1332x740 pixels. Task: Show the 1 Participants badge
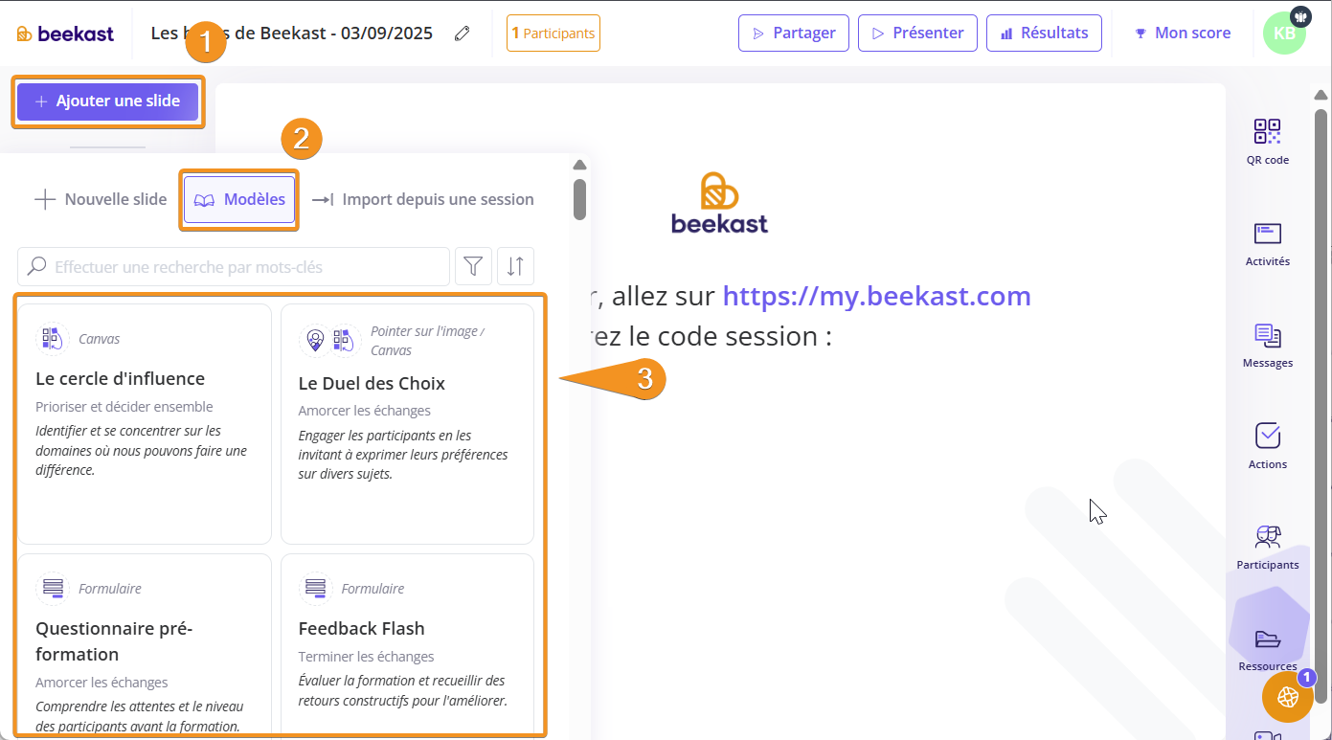click(x=553, y=33)
